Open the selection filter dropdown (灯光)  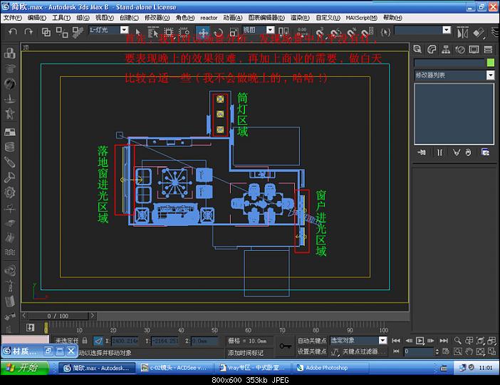point(124,31)
